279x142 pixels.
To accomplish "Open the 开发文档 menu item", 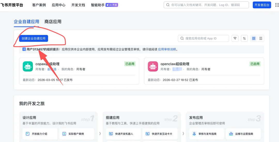I will pyautogui.click(x=78, y=5).
